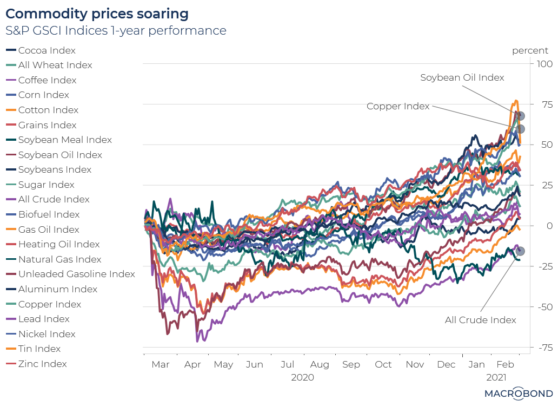The image size is (558, 406).
Task: Click the All Crude Index annotation label
Action: coord(480,320)
